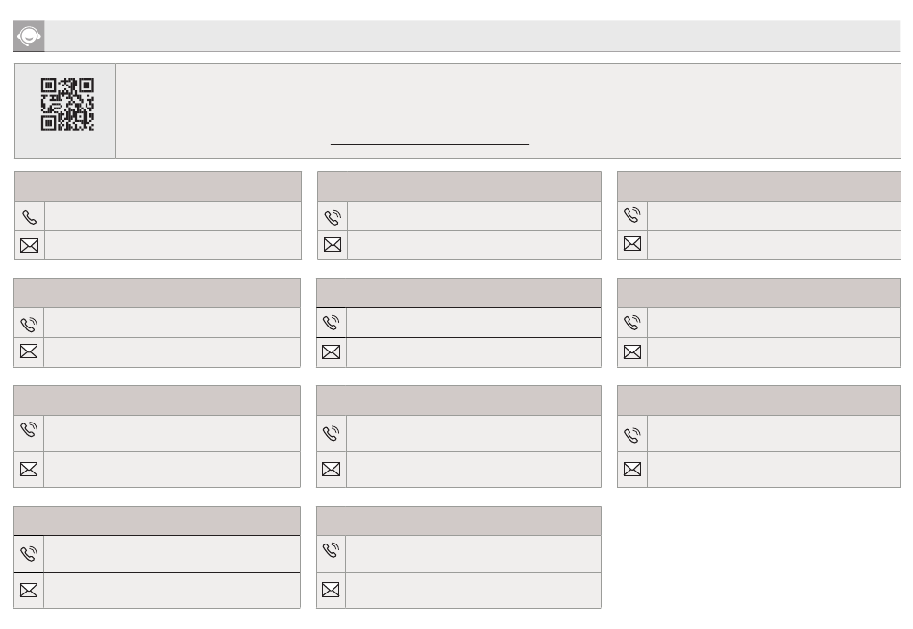Click envelope icon in first row's right card

click(632, 245)
